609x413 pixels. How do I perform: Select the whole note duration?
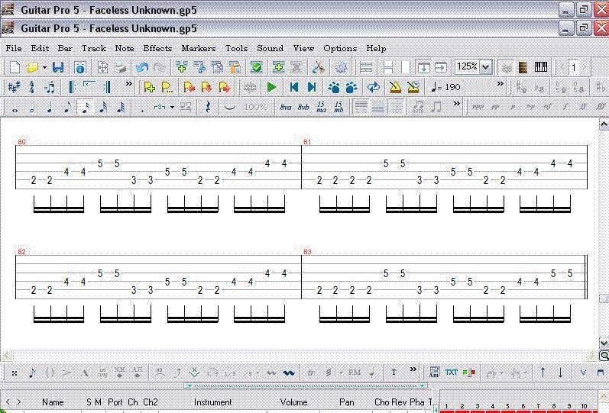coord(15,108)
